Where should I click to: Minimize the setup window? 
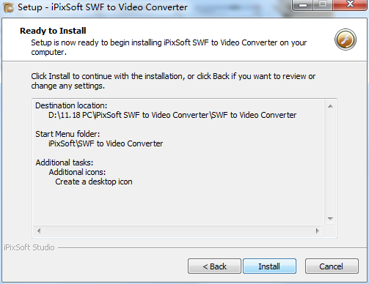click(x=303, y=5)
